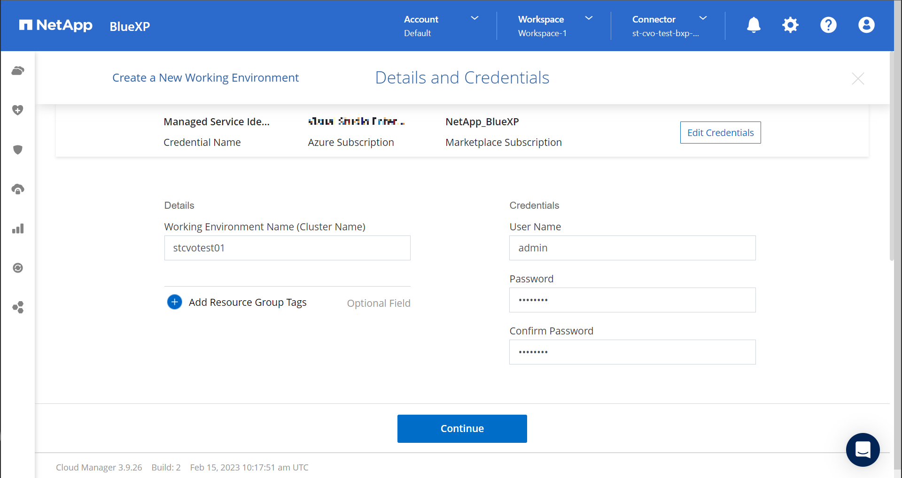The height and width of the screenshot is (478, 902).
Task: Select the Sync sidebar icon
Action: coord(18,268)
